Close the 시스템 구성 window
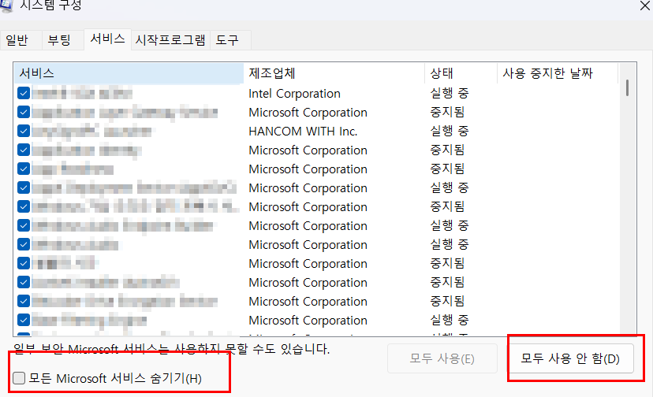Screen dimensions: 653x397 click(x=645, y=5)
